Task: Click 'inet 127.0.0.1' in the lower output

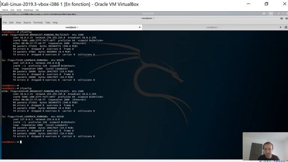Action: point(23,119)
